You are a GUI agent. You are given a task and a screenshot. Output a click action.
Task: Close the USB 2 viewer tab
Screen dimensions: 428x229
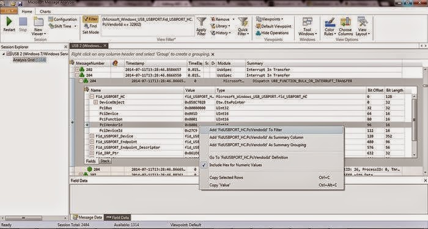[105, 46]
